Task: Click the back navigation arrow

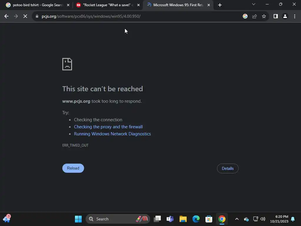Action: (x=6, y=16)
